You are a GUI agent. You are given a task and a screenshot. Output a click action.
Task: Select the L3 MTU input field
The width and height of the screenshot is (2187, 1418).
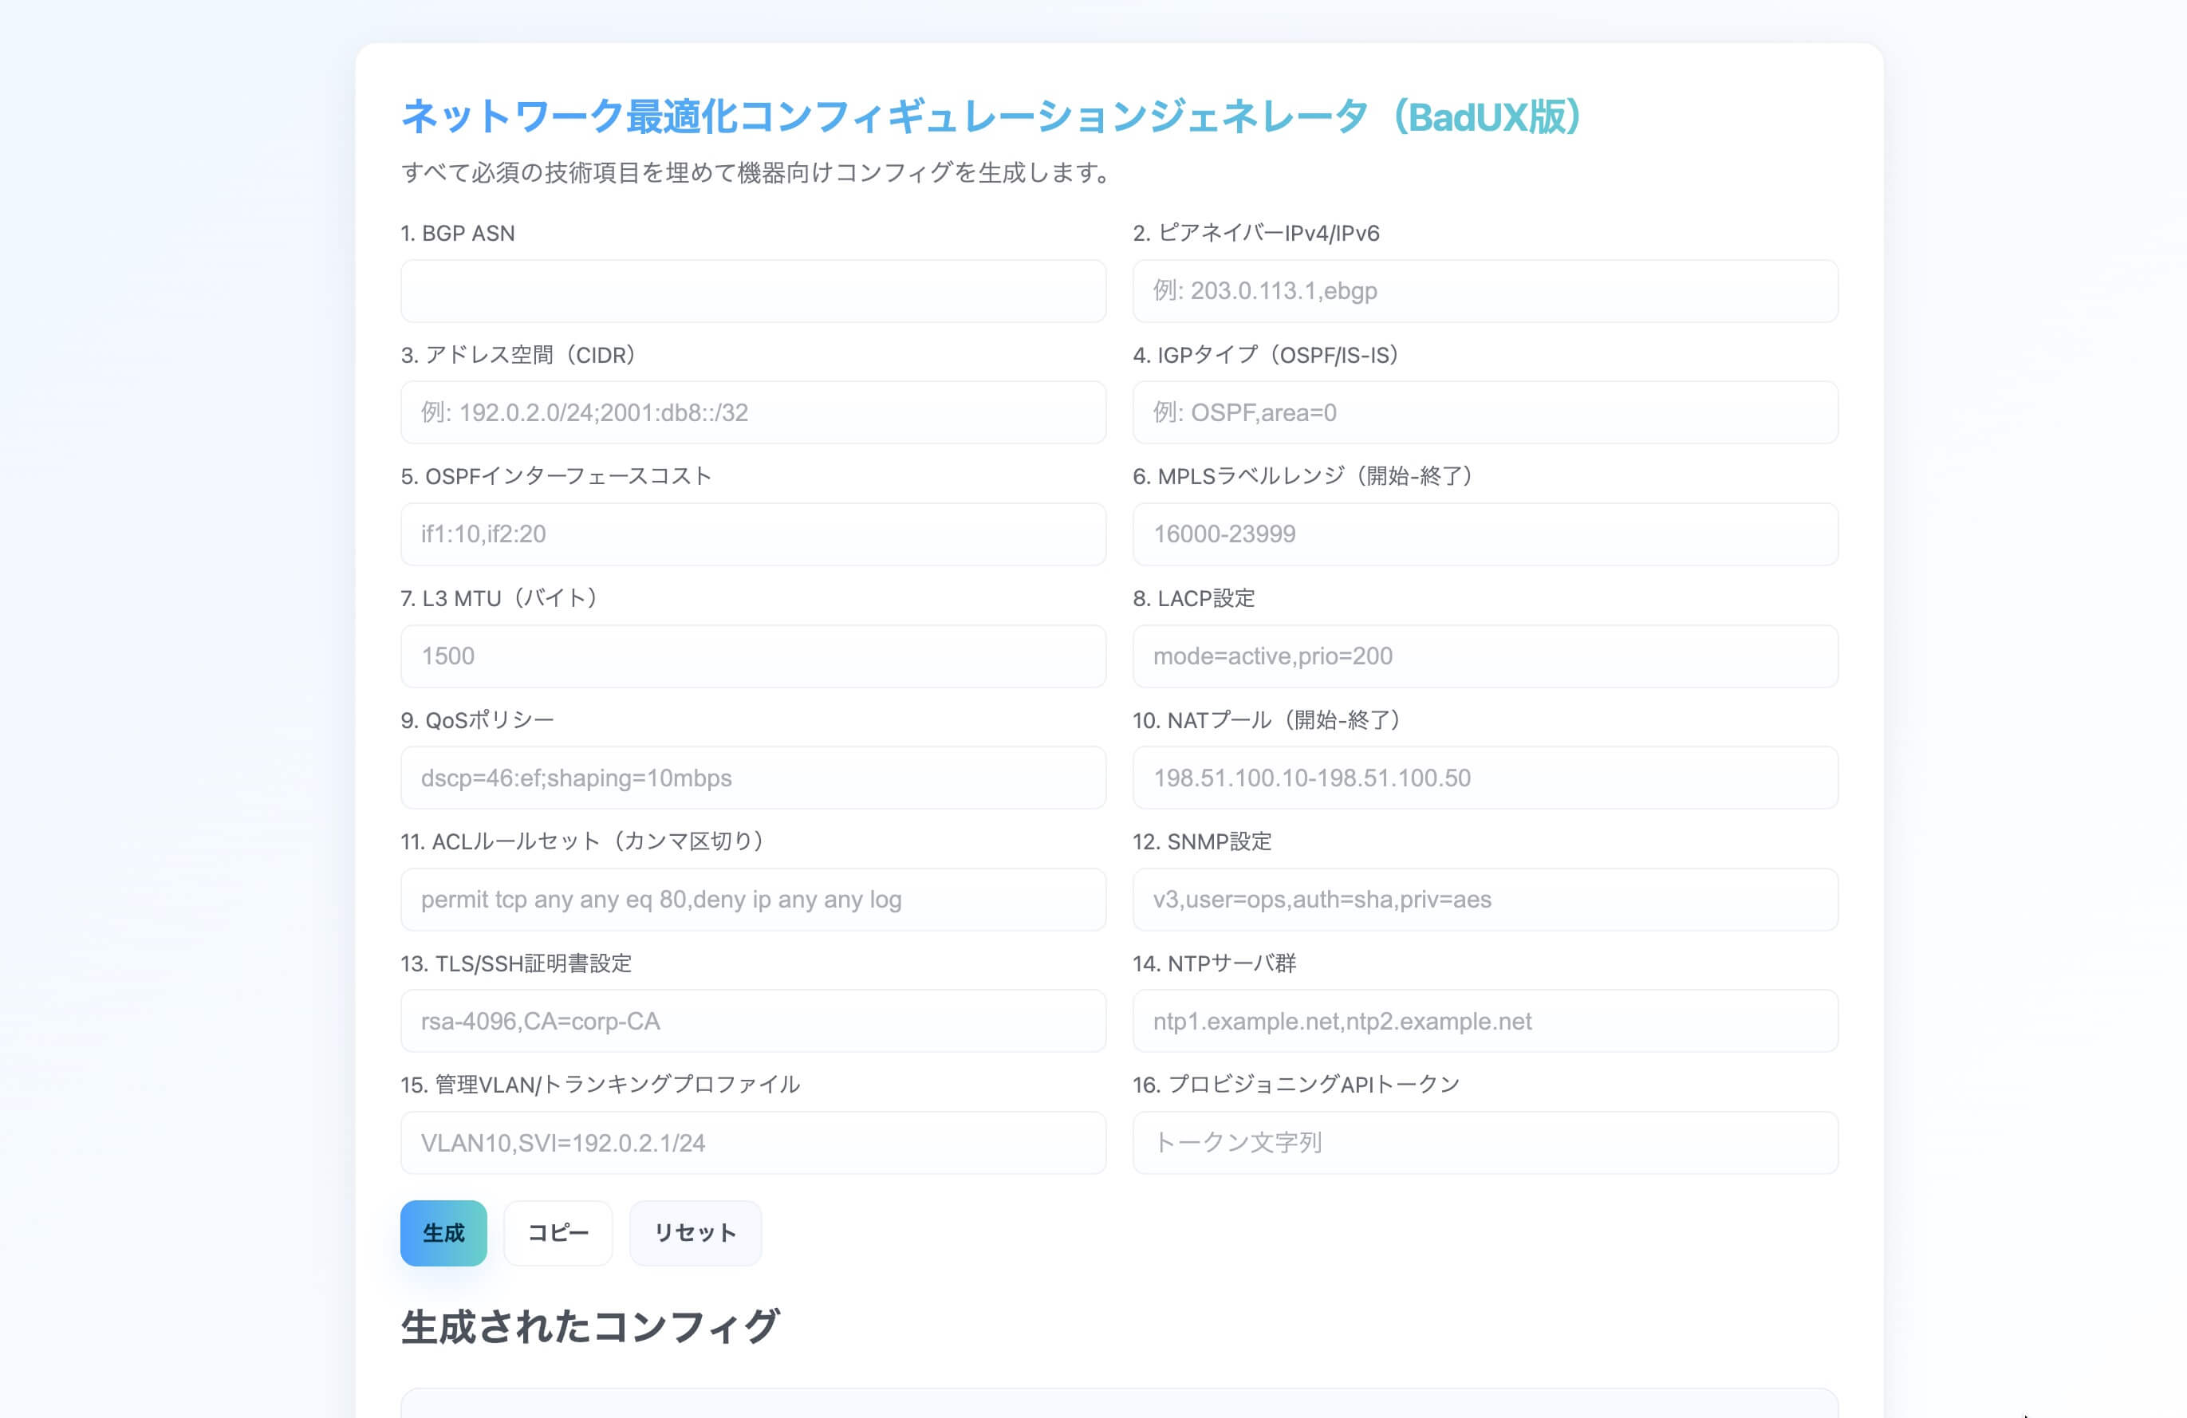tap(753, 656)
